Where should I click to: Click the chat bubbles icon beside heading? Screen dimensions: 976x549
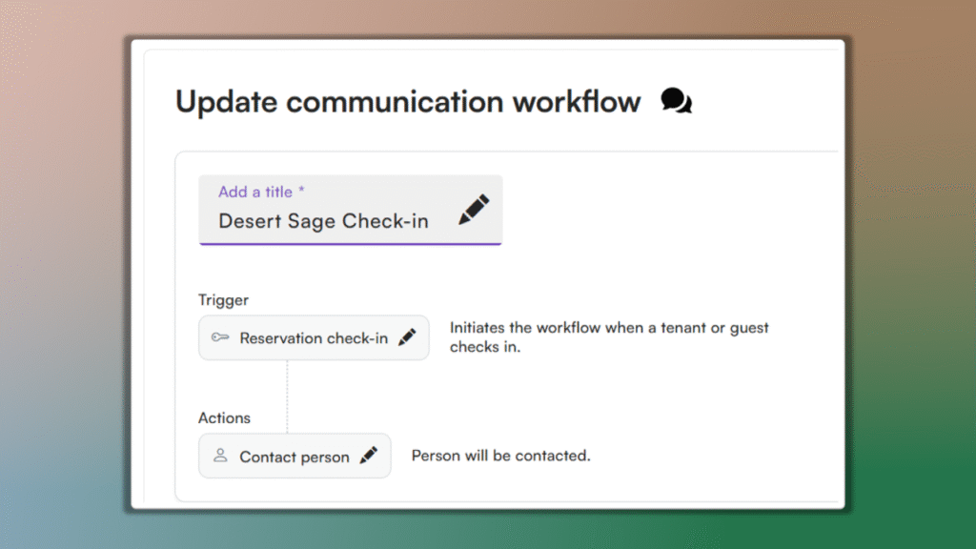coord(677,101)
